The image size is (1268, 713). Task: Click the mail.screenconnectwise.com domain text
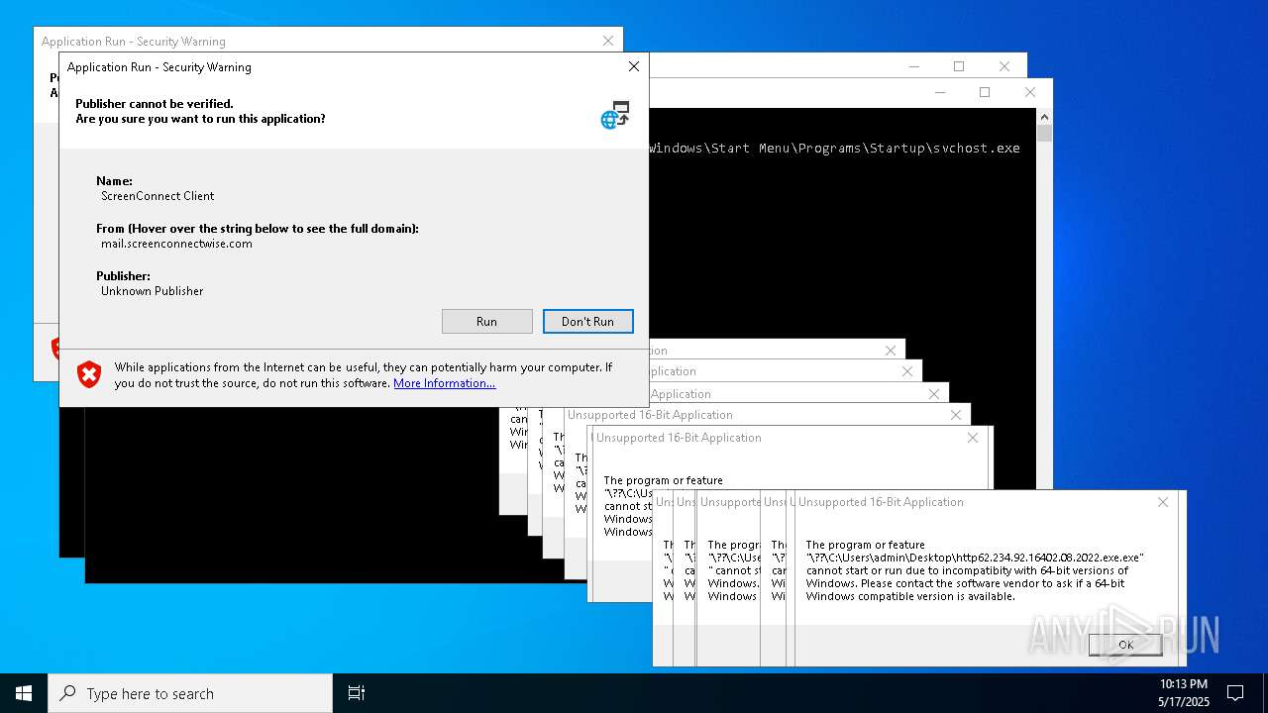[x=176, y=244]
